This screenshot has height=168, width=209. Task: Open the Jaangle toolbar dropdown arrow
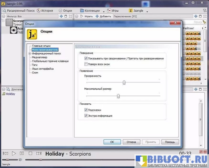tap(147, 11)
